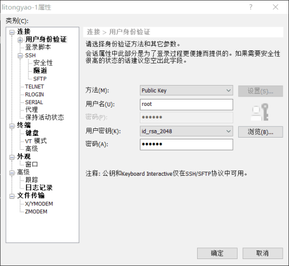This screenshot has width=289, height=266.
Task: Click the disabled 密码(P) password field
Action: point(186,117)
